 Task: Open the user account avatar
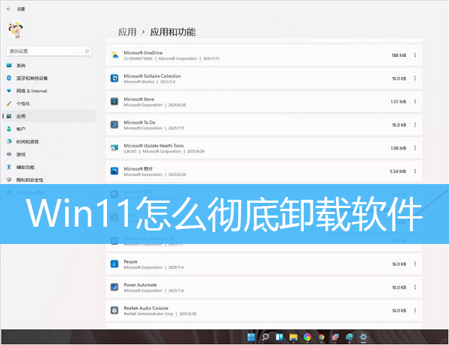[16, 30]
